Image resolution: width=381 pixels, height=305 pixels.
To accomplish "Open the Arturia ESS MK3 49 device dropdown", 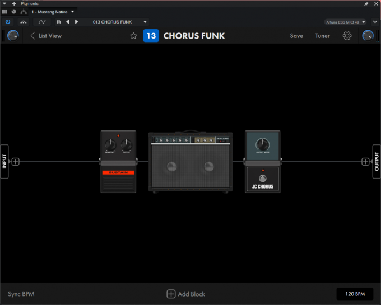I will pyautogui.click(x=345, y=22).
